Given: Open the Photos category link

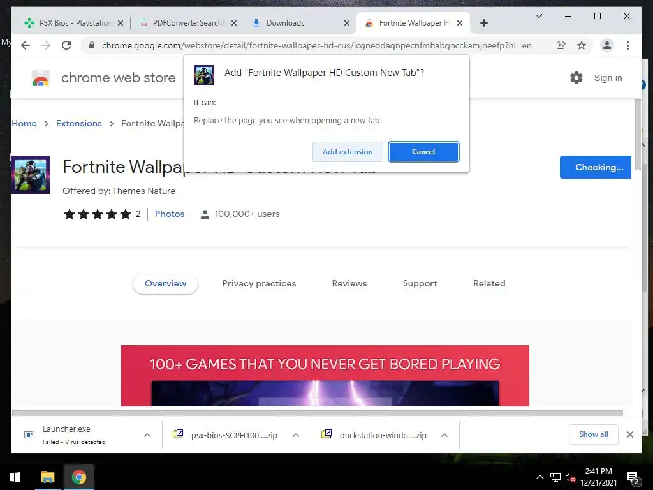Looking at the screenshot, I should click(x=170, y=214).
